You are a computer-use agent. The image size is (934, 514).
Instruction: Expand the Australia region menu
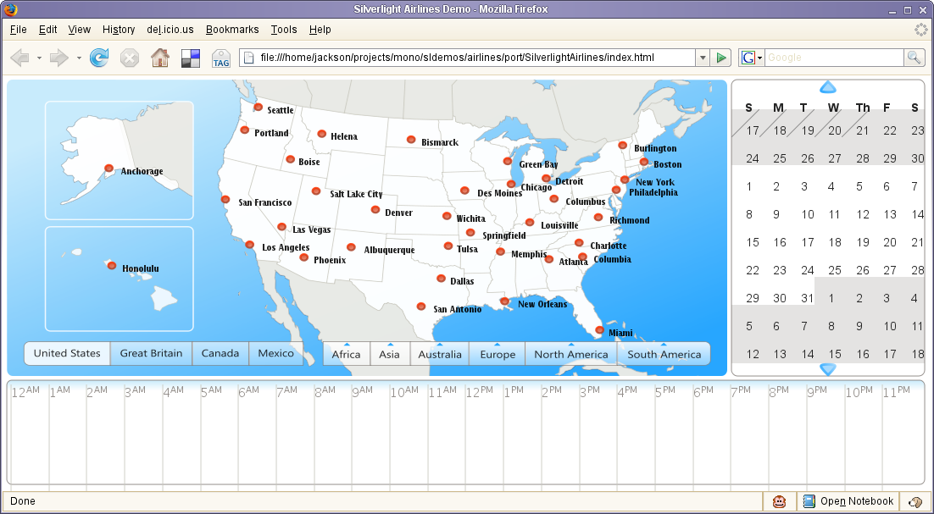coord(440,354)
